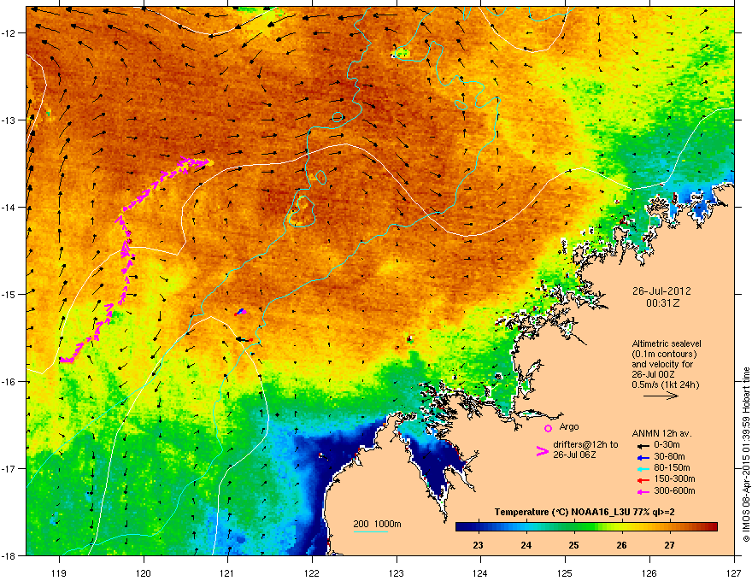Click the black 0-30m arrow legend symbol
The width and height of the screenshot is (752, 581).
pyautogui.click(x=643, y=445)
